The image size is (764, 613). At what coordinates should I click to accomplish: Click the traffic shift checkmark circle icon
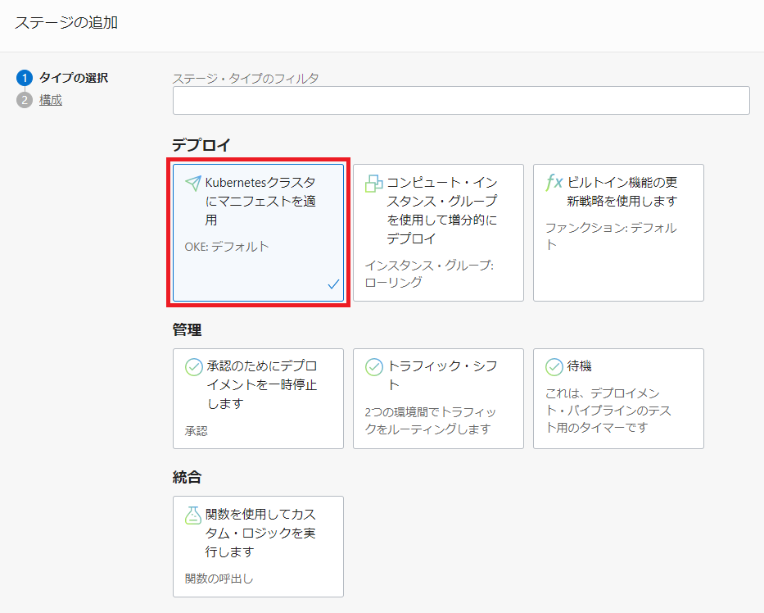374,367
